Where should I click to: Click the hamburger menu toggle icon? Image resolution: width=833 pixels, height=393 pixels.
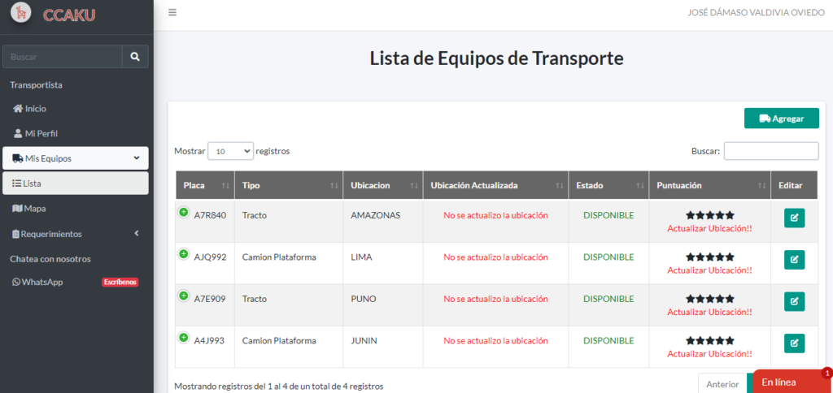[172, 13]
